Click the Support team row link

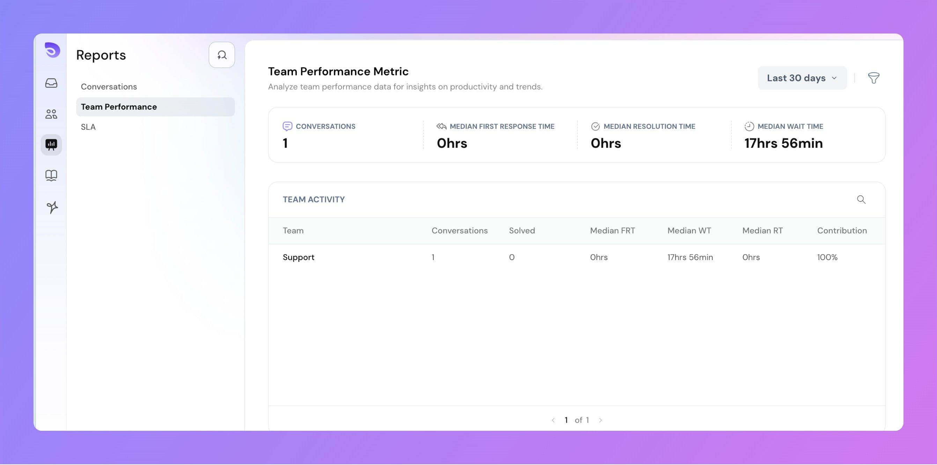298,257
